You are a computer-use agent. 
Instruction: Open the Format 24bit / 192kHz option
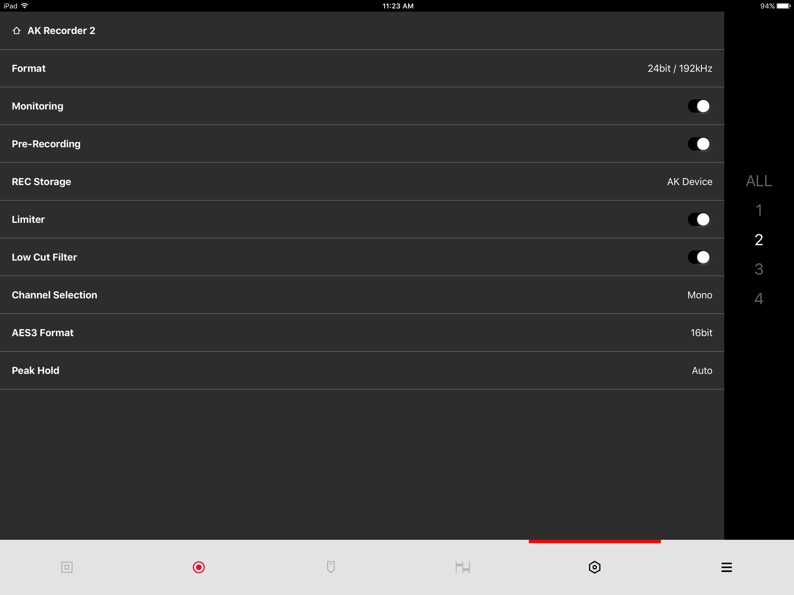pyautogui.click(x=362, y=69)
